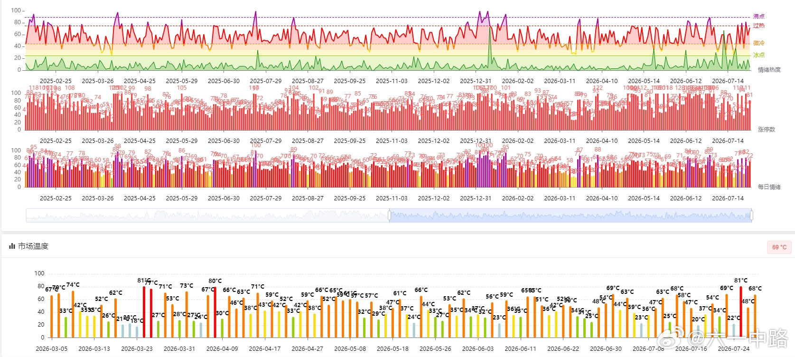This screenshot has height=357, width=795.
Task: Select the 2026-03-05 date on the temperature axis
Action: point(52,348)
